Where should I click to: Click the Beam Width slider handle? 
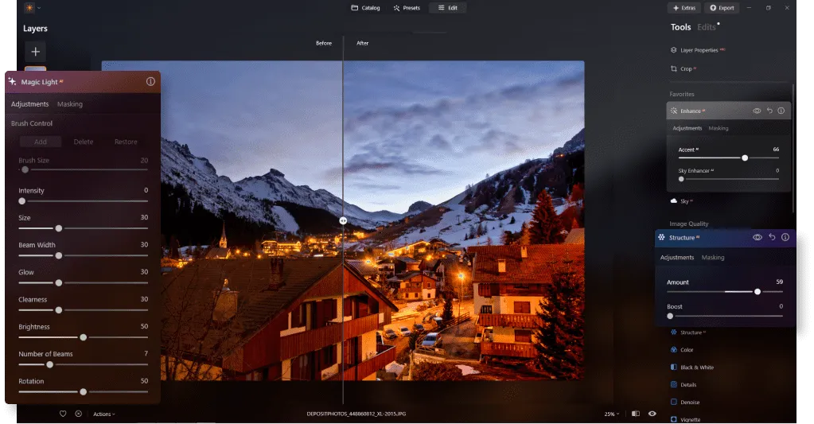pos(59,255)
